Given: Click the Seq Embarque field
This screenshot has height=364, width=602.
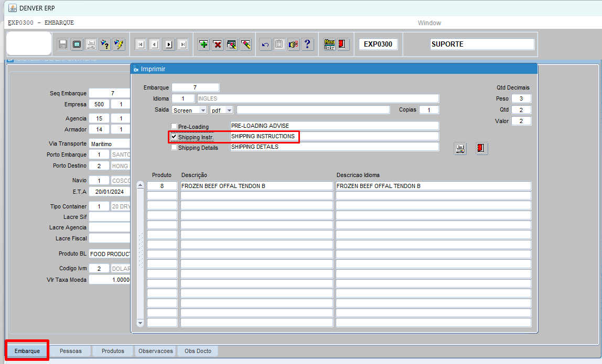Looking at the screenshot, I should coord(110,93).
